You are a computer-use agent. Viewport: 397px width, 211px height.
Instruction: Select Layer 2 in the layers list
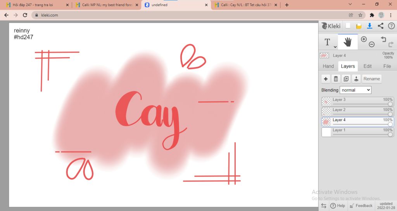[x=357, y=112]
